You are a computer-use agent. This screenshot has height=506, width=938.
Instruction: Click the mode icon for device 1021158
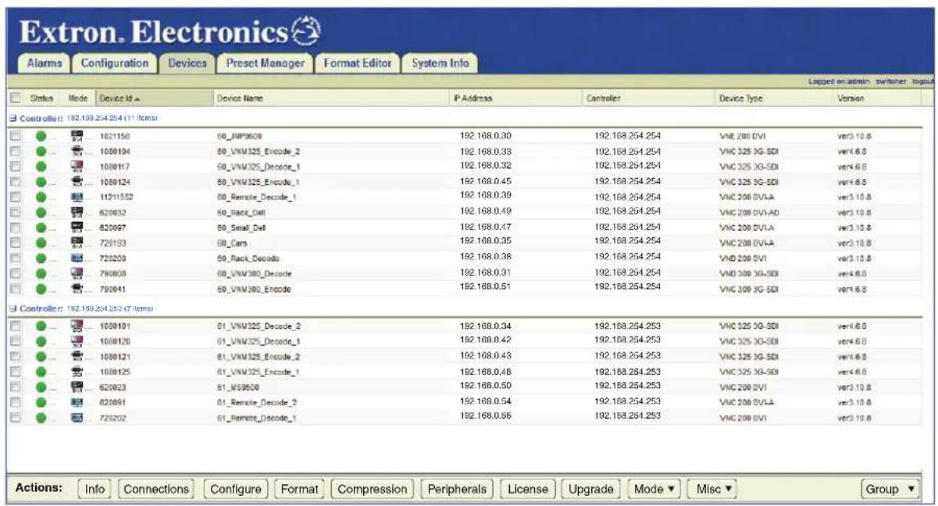(77, 136)
